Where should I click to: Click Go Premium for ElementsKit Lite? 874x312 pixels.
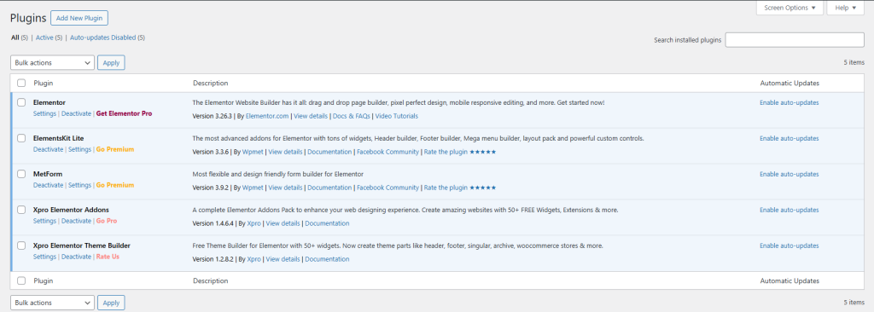[x=115, y=149]
